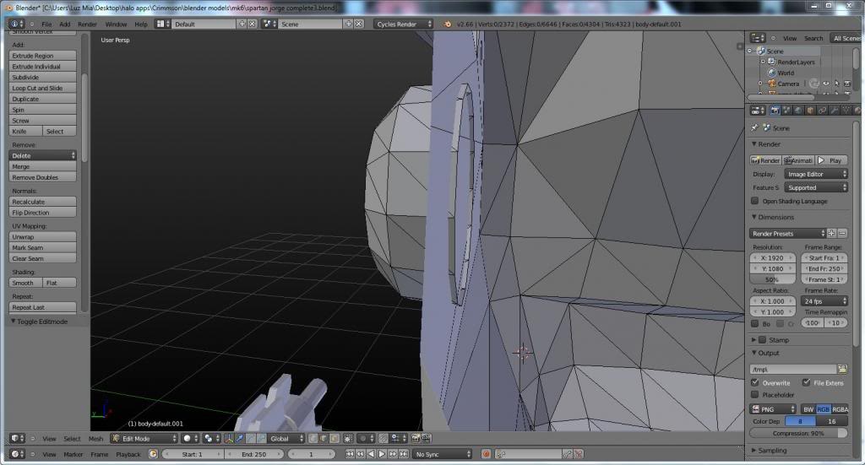Select the Object properties tab icon
Screen dimensions: 865x465
[x=810, y=111]
